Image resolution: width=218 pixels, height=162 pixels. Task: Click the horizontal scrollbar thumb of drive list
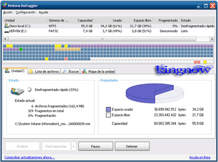tap(102, 39)
